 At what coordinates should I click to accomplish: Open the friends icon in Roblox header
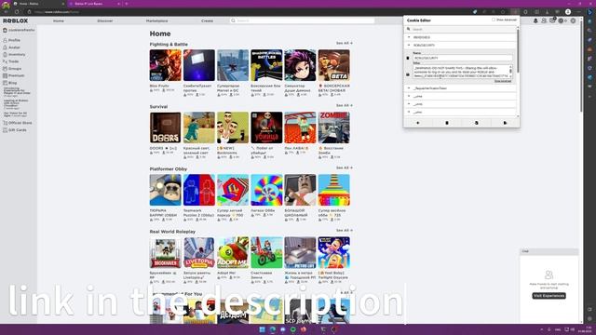point(544,20)
